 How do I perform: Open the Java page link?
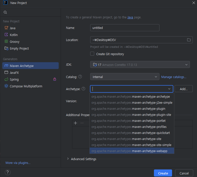pyautogui.click(x=130, y=17)
